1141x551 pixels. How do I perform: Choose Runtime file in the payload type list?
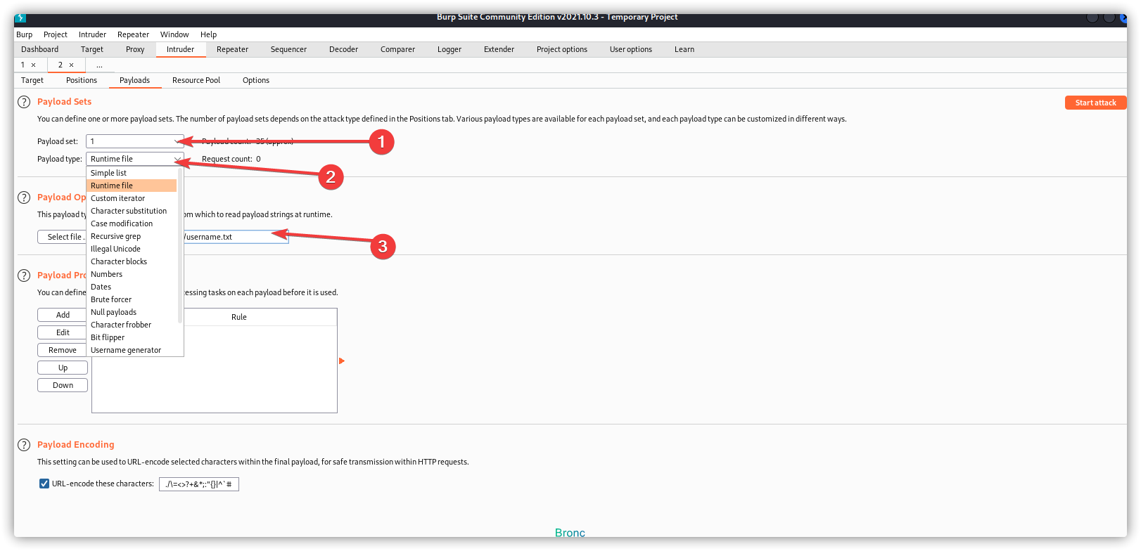(132, 186)
